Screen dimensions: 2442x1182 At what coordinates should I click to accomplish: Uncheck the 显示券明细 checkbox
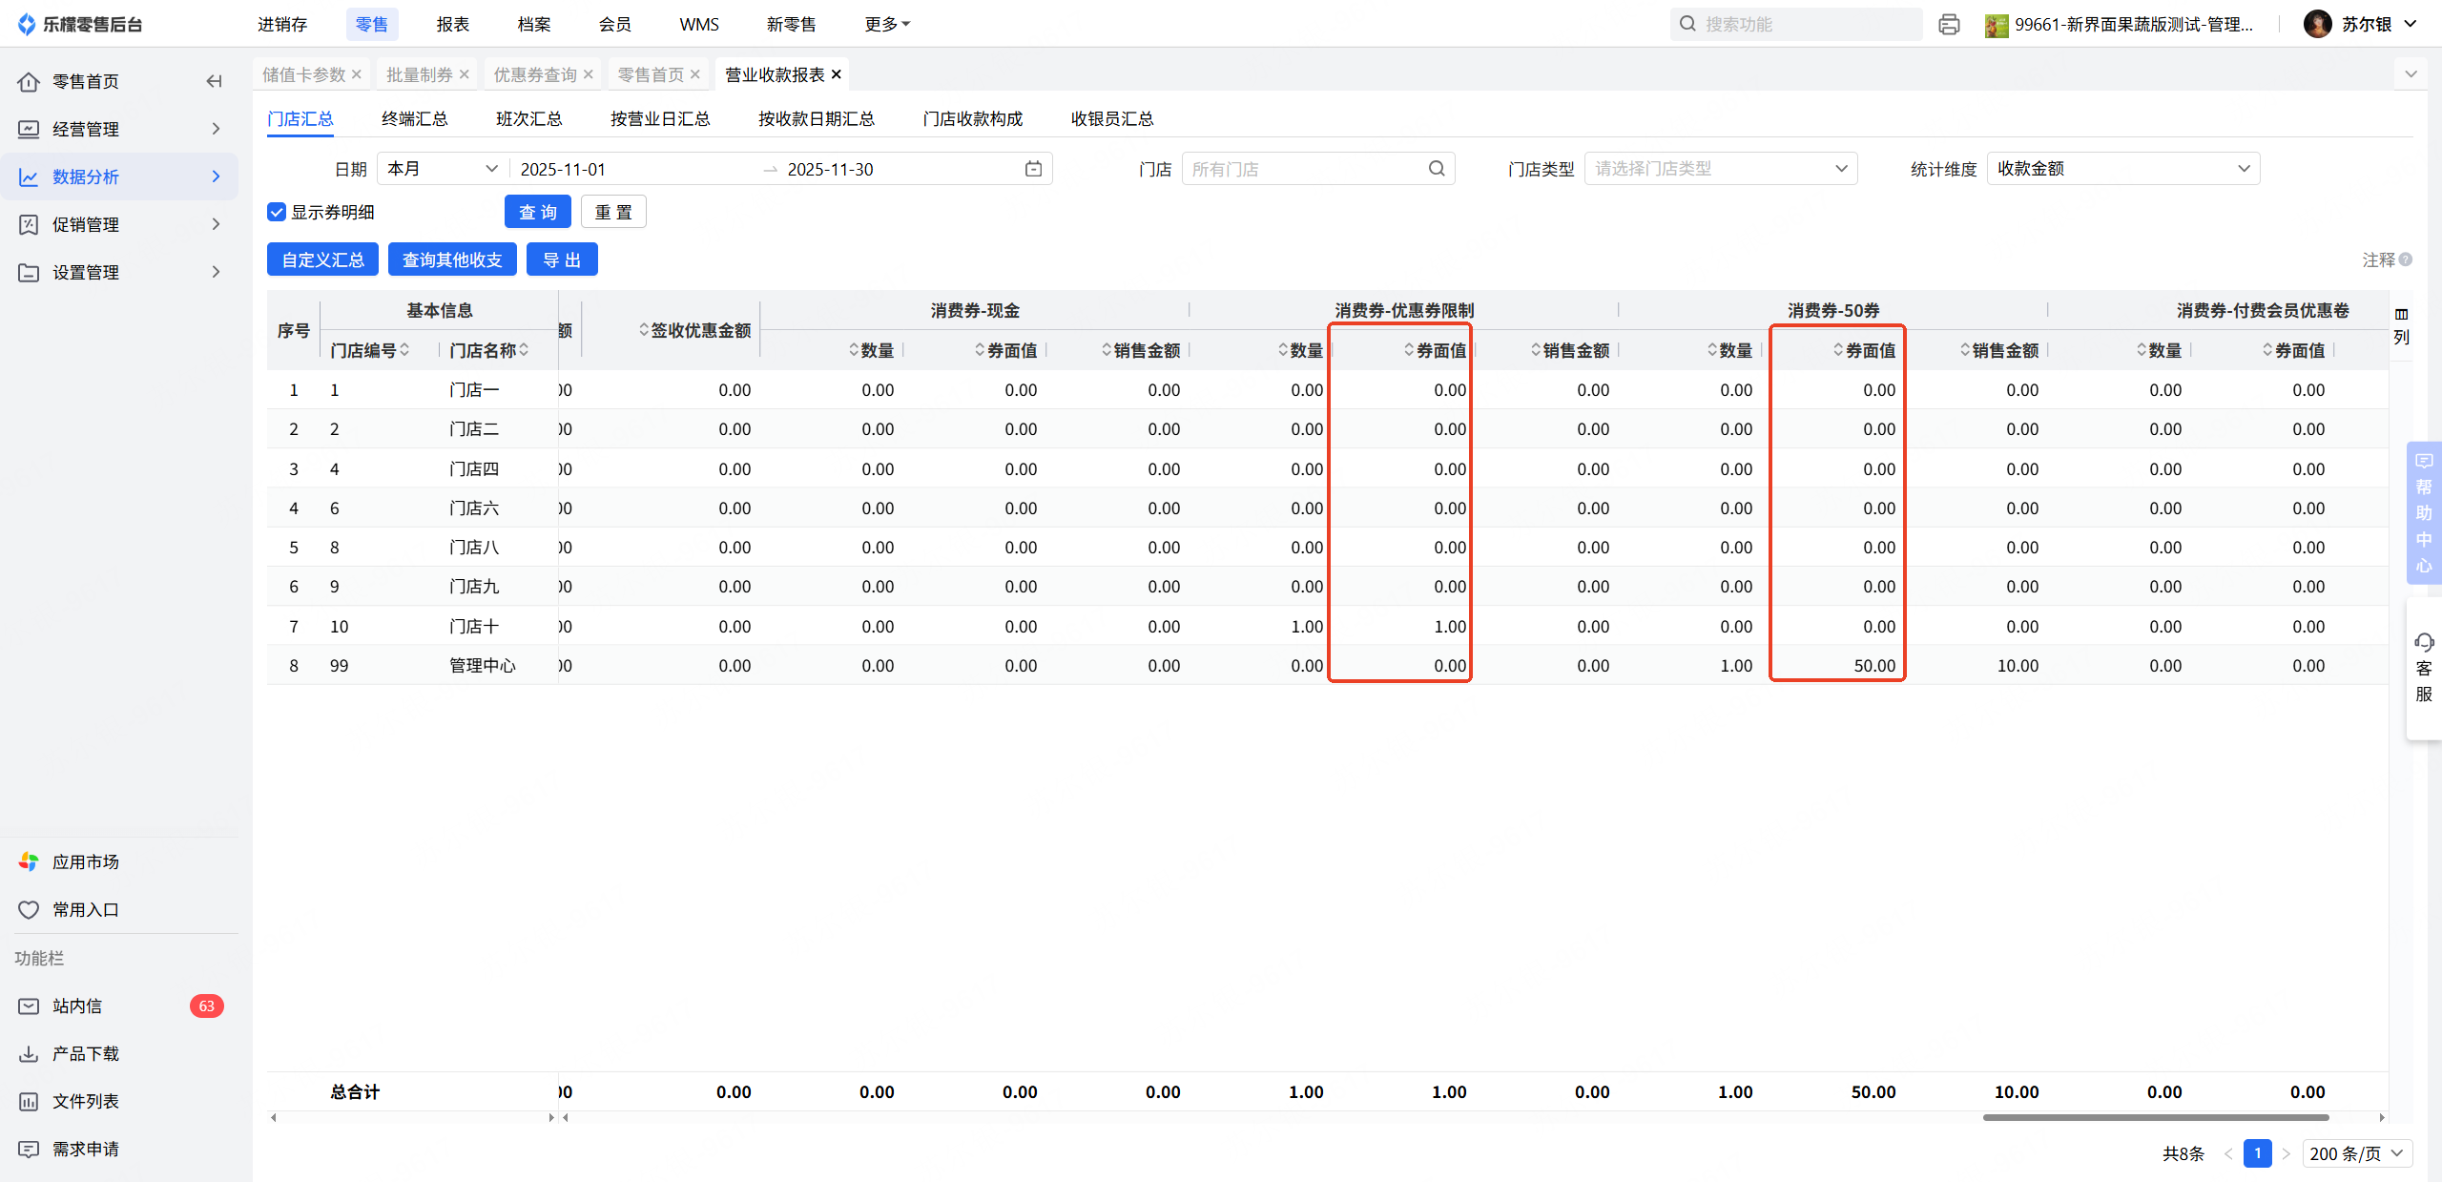277,212
